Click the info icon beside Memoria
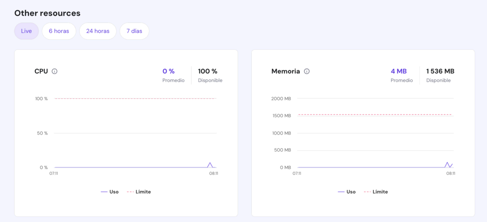 coord(307,71)
